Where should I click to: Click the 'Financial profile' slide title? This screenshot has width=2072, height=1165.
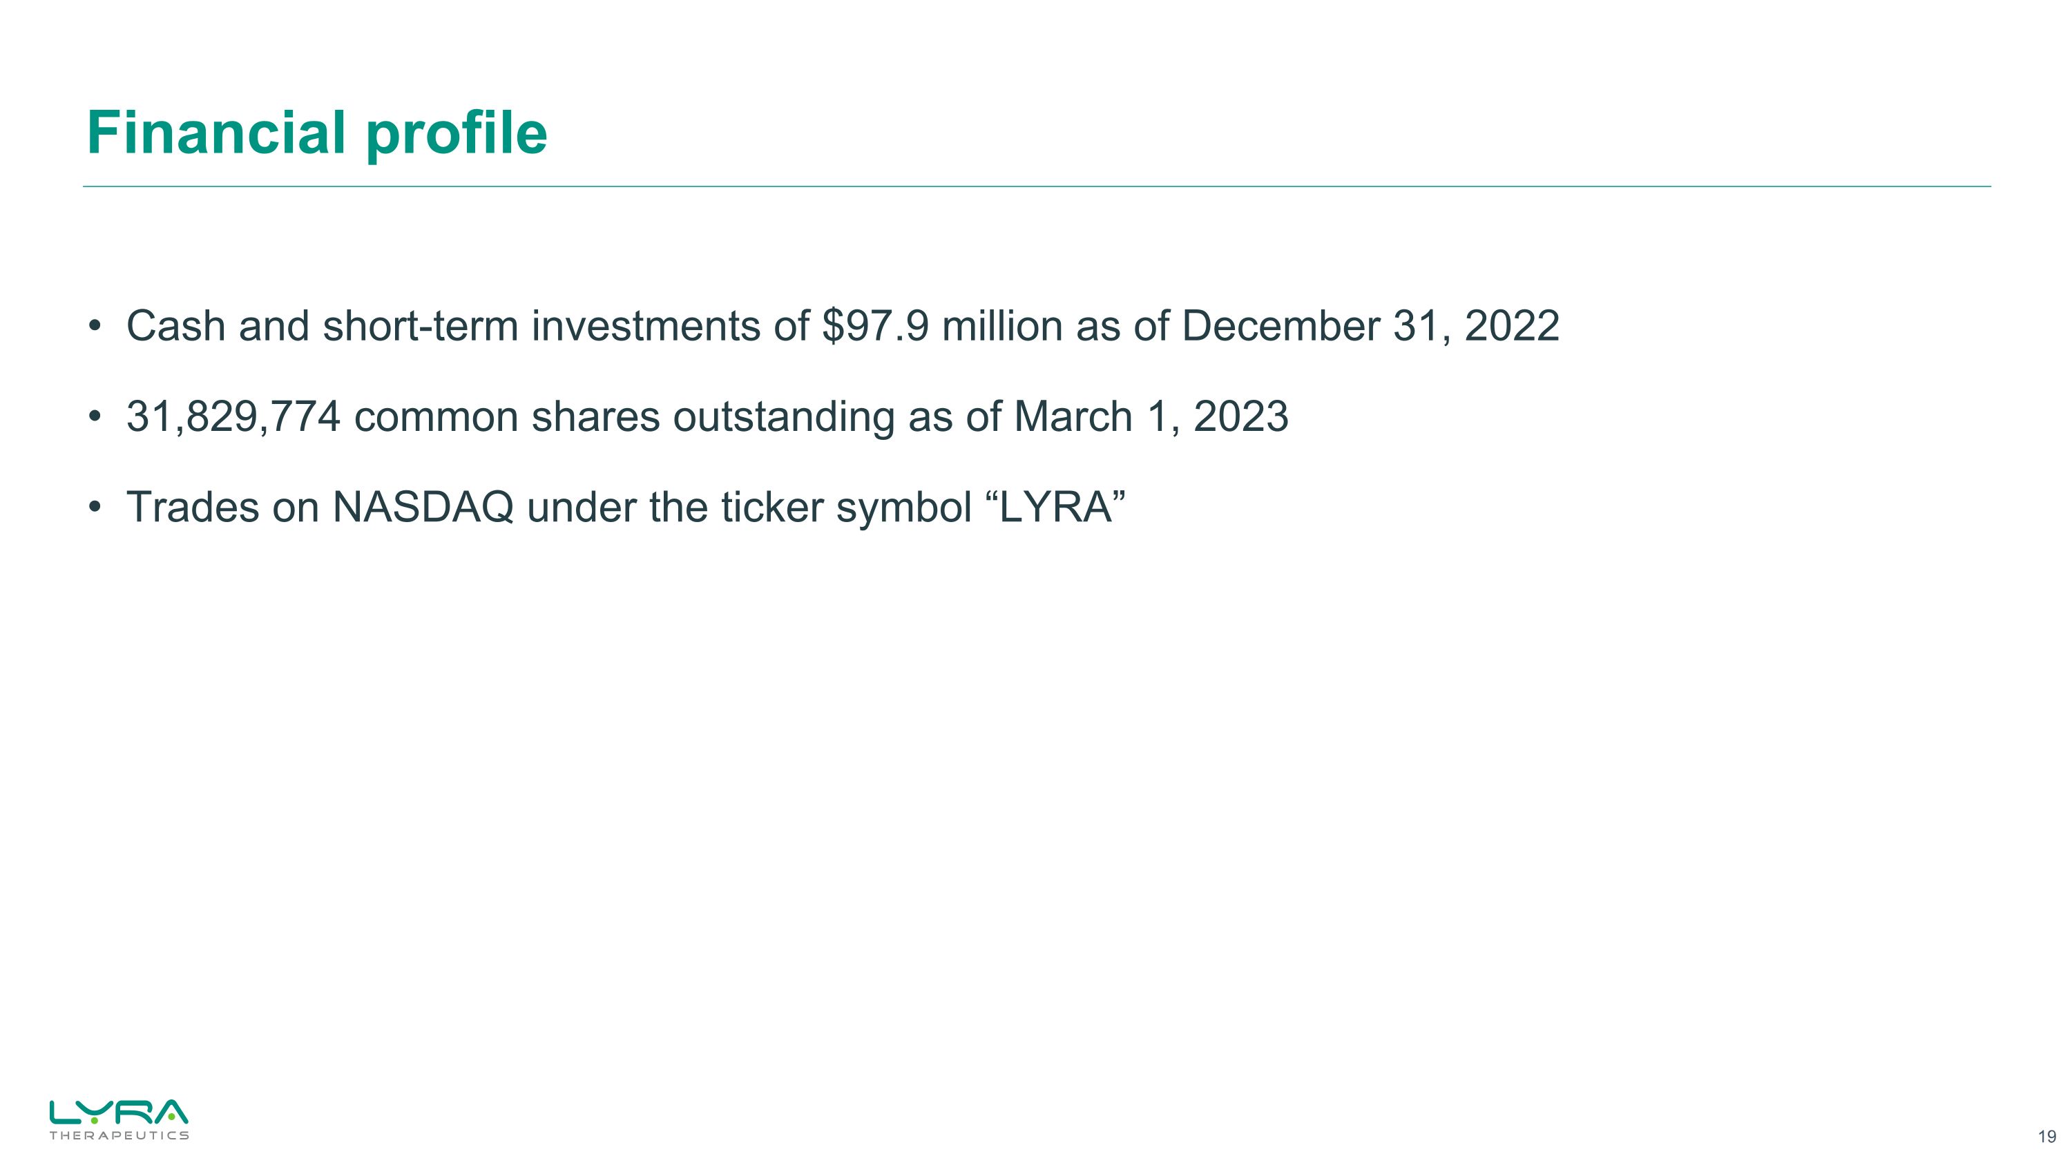(317, 133)
